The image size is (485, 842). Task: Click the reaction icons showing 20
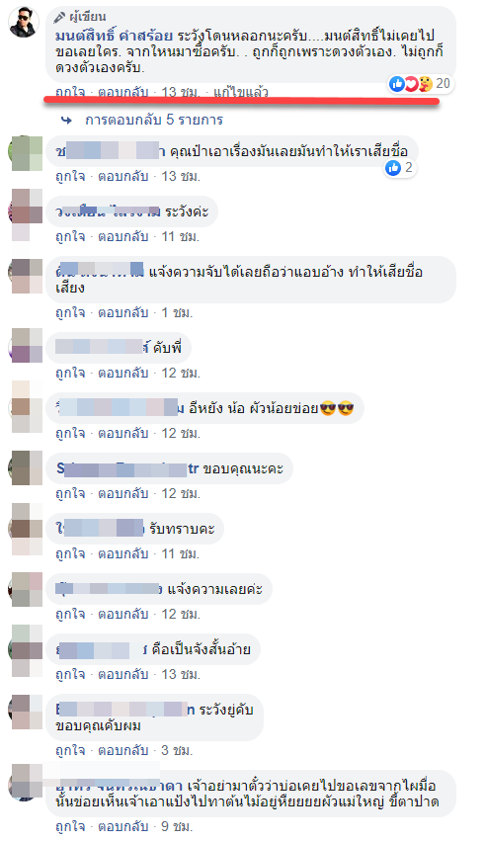click(x=420, y=84)
